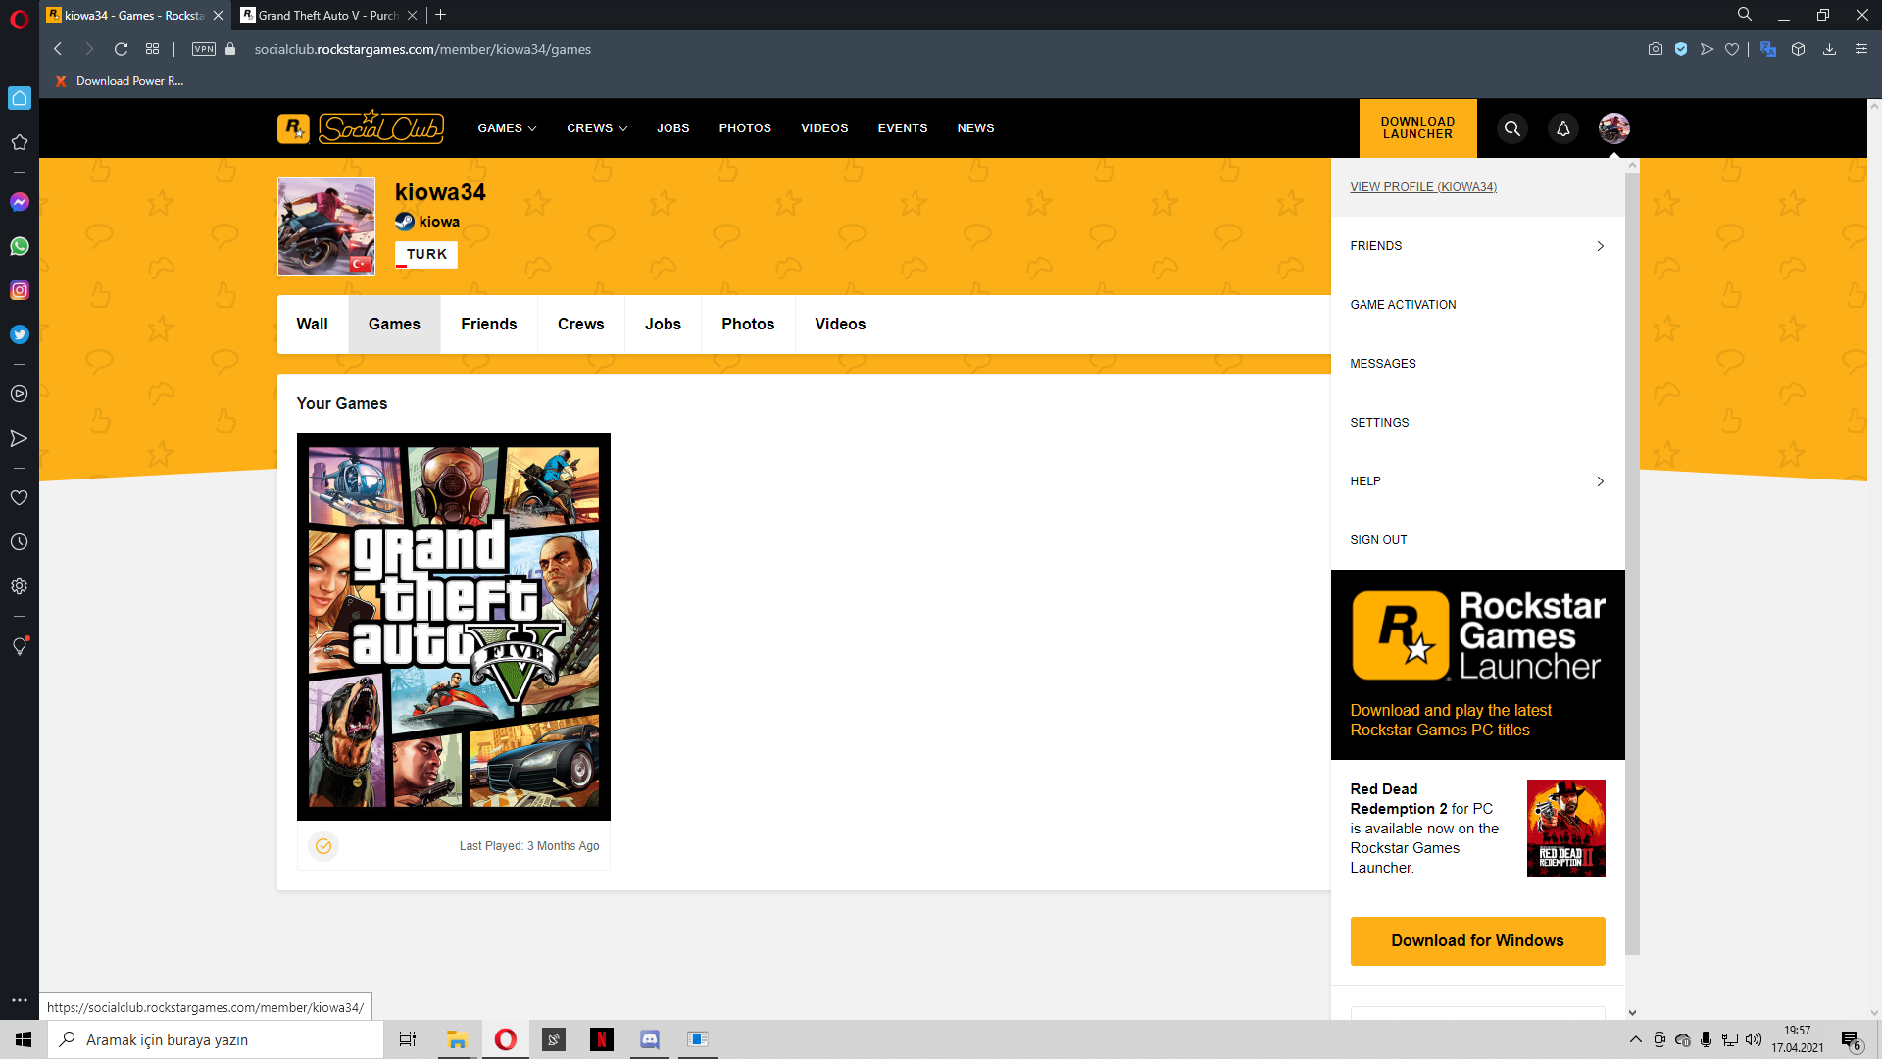Screen dimensions: 1882x1059
Task: Click the browser snapshot camera icon
Action: [x=1656, y=49]
